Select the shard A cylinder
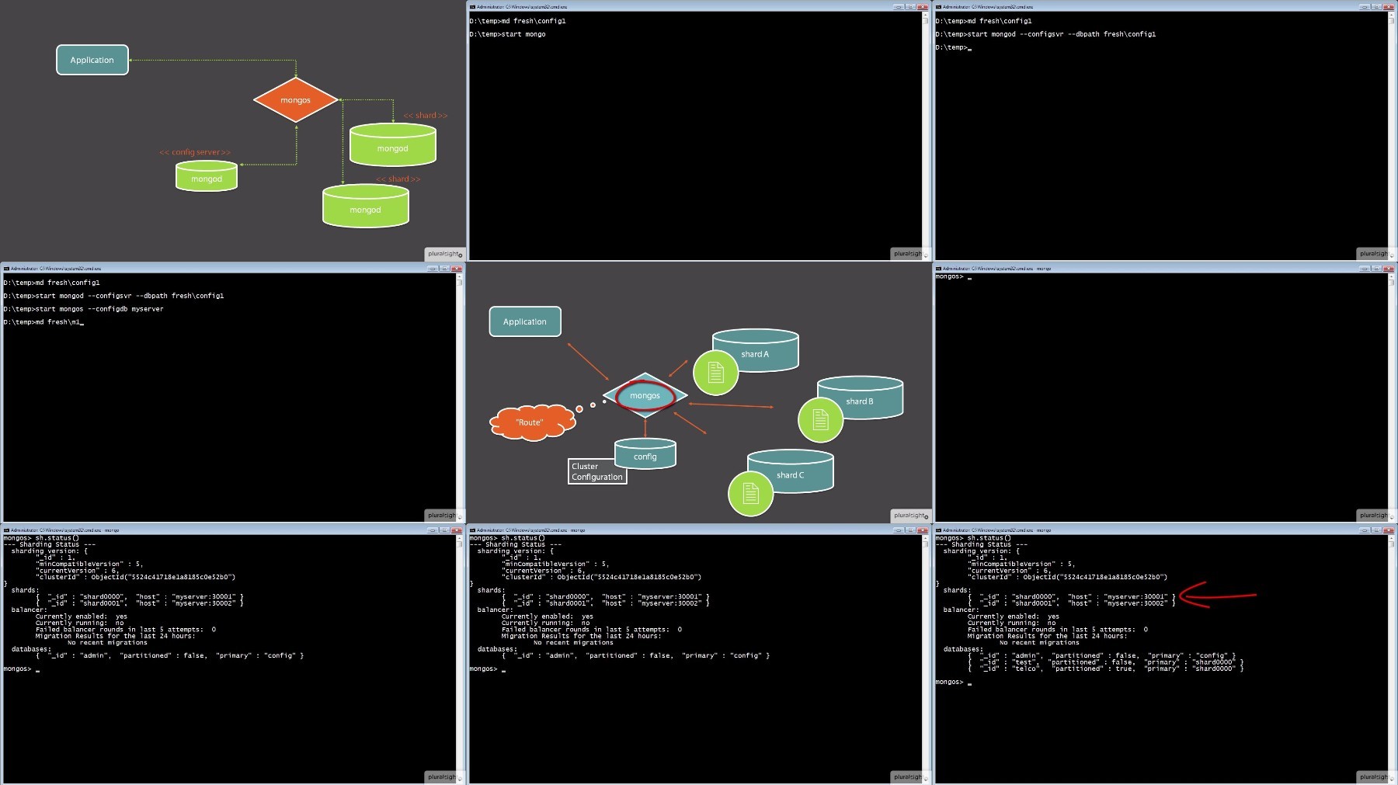 (x=756, y=350)
